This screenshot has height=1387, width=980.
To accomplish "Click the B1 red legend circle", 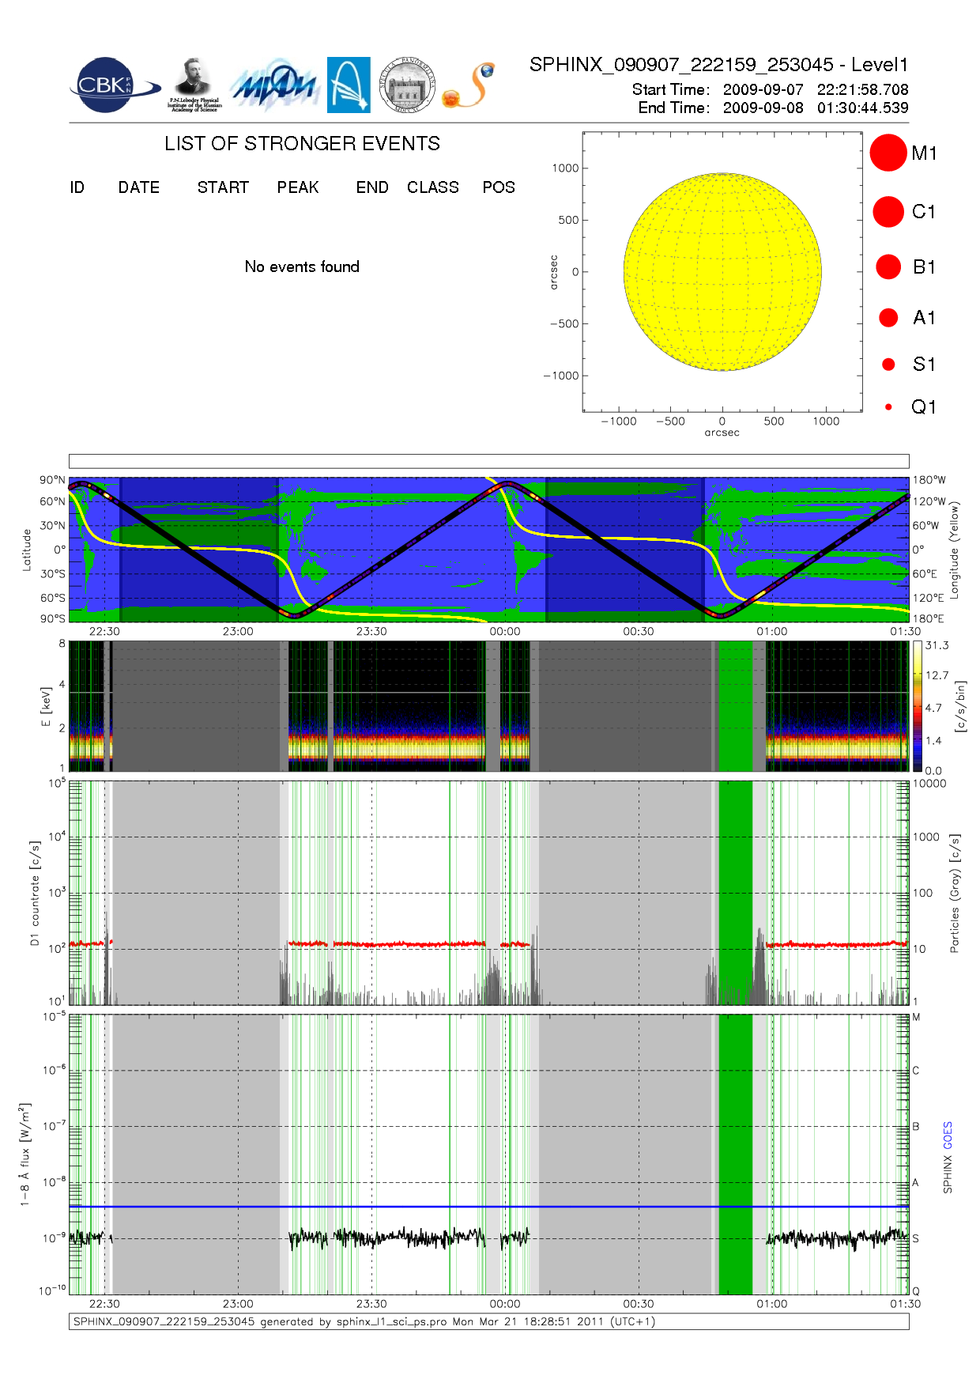I will [888, 266].
